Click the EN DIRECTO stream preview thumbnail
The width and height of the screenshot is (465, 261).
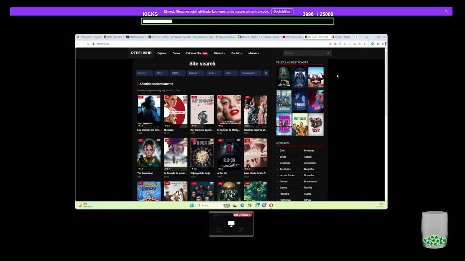tap(231, 224)
